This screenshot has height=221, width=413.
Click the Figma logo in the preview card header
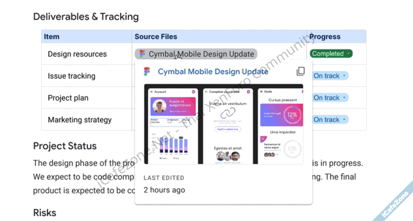pyautogui.click(x=147, y=72)
